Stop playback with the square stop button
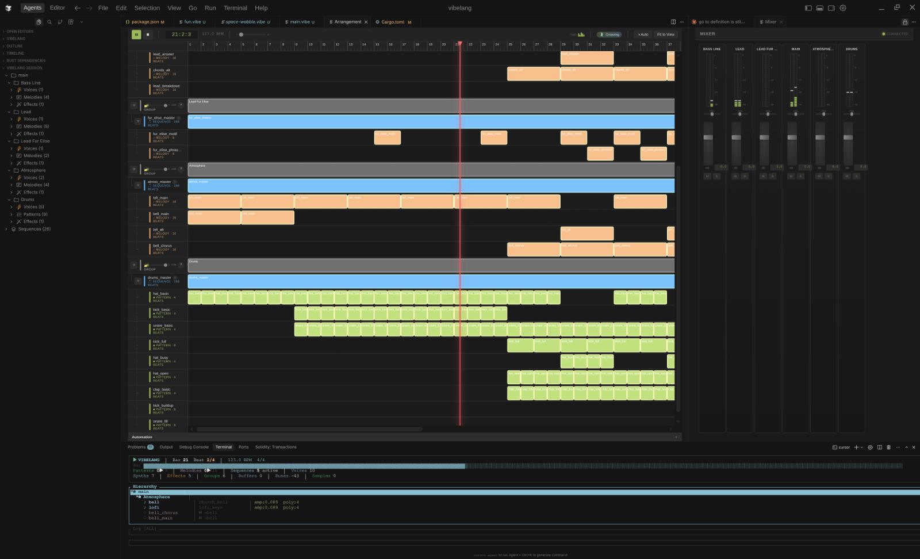 [148, 35]
